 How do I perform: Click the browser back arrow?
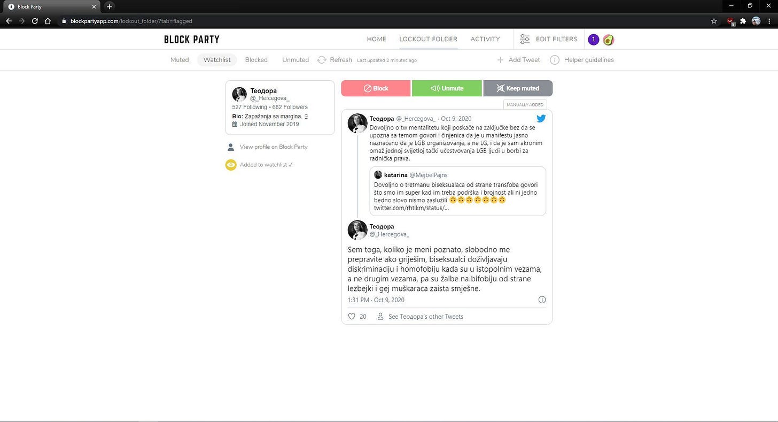tap(9, 21)
